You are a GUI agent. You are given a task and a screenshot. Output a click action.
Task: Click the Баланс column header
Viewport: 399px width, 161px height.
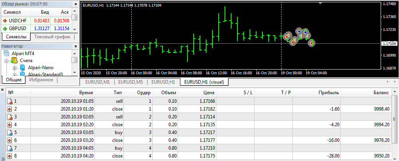point(381,93)
